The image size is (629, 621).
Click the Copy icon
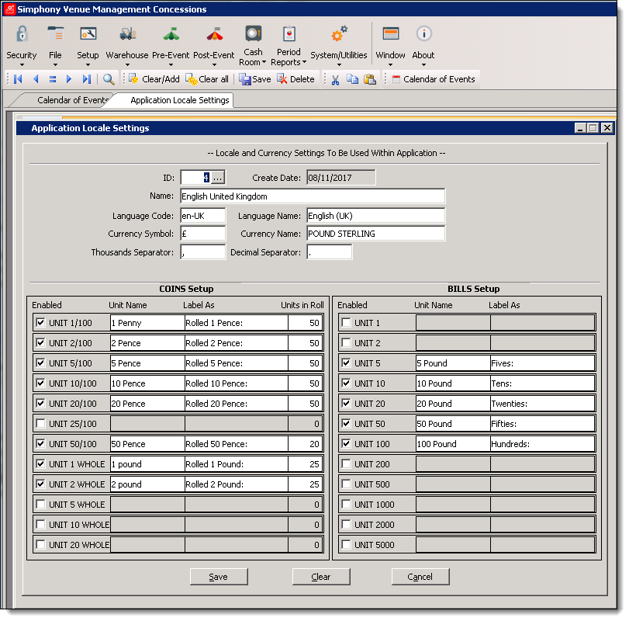tap(353, 79)
